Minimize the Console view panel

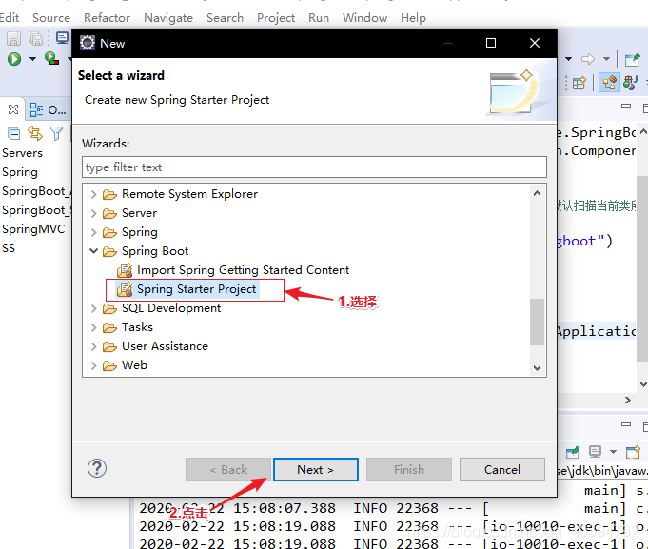click(x=626, y=424)
